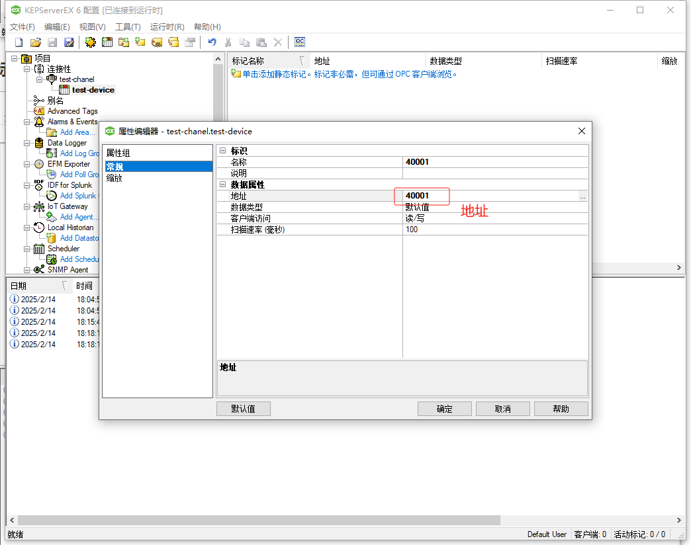The image size is (691, 545).
Task: Open the 编辑(E) menu
Action: 57,27
